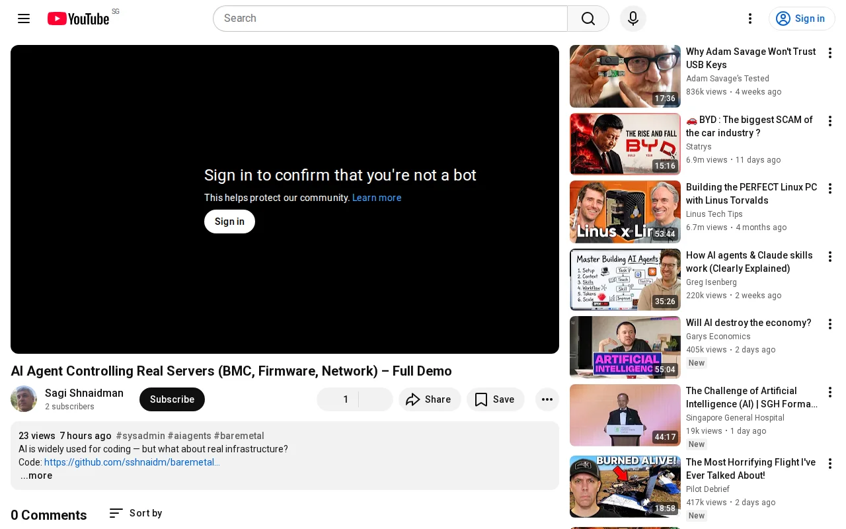
Task: Open title Will AI destroy the economy?
Action: point(749,323)
